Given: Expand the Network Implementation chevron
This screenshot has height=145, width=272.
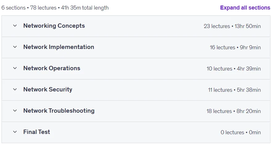Looking at the screenshot, I should click(15, 47).
